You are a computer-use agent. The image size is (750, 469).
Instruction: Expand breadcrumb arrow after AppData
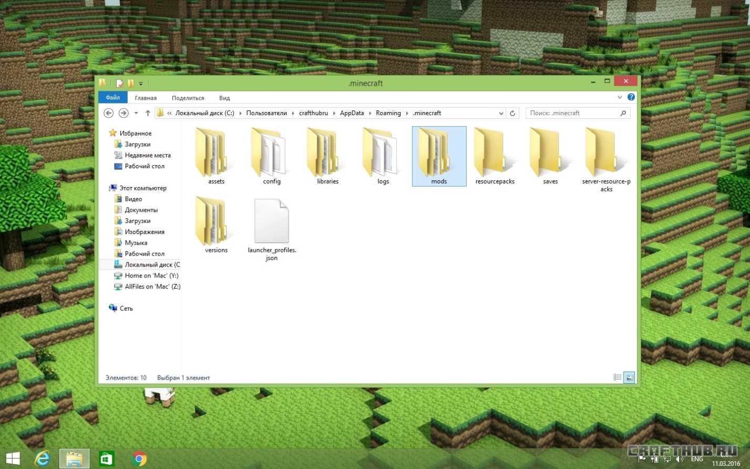tap(370, 113)
